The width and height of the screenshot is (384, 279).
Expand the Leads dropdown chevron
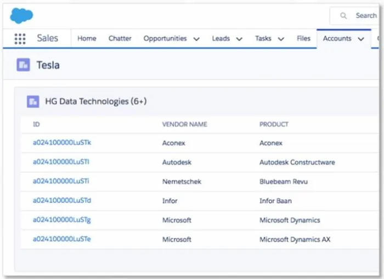click(239, 39)
